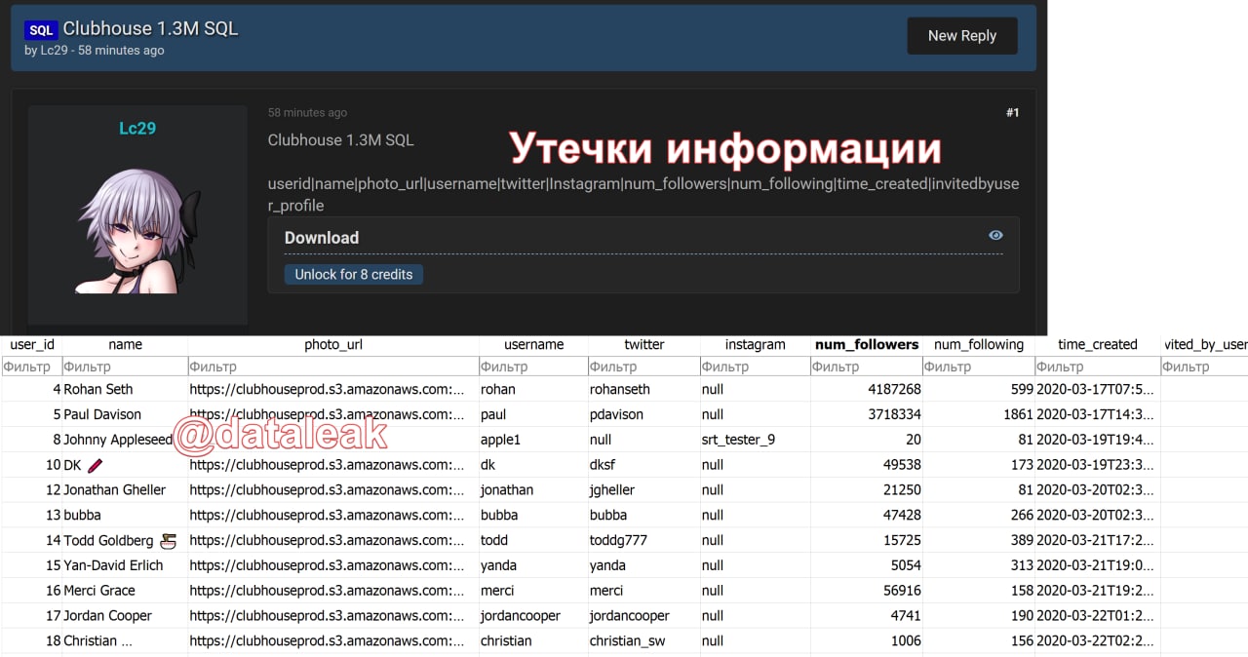Select following value 1861
Screen dimensions: 1248x657
(979, 414)
